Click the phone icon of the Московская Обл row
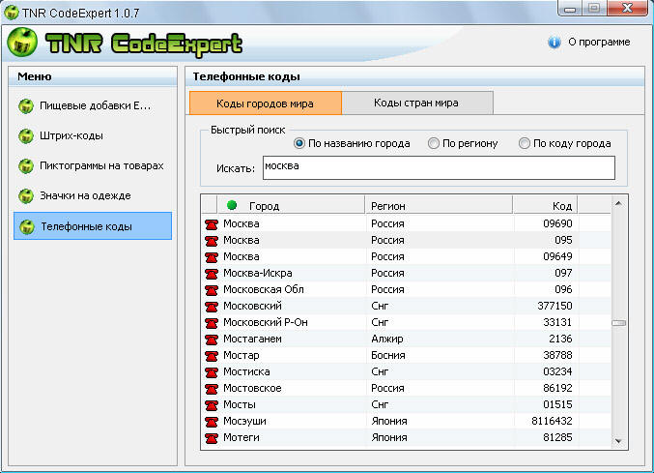This screenshot has height=473, width=654. click(212, 290)
